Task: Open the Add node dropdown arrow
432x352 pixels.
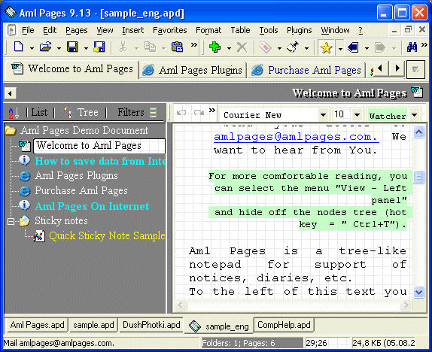Action: [x=229, y=48]
